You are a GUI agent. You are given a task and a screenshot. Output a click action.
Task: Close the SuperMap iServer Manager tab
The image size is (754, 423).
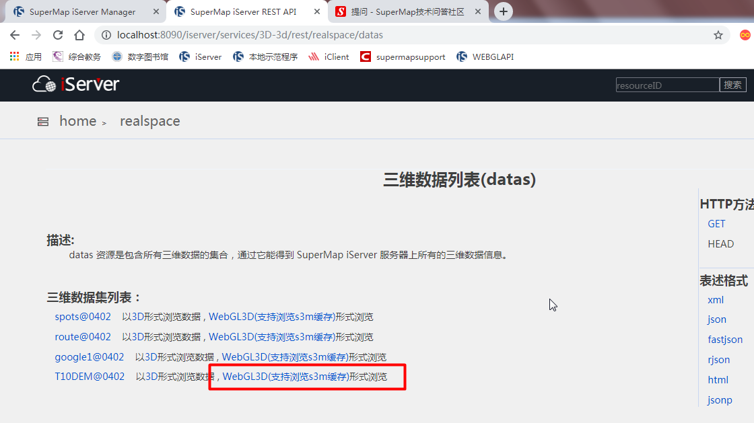(156, 11)
